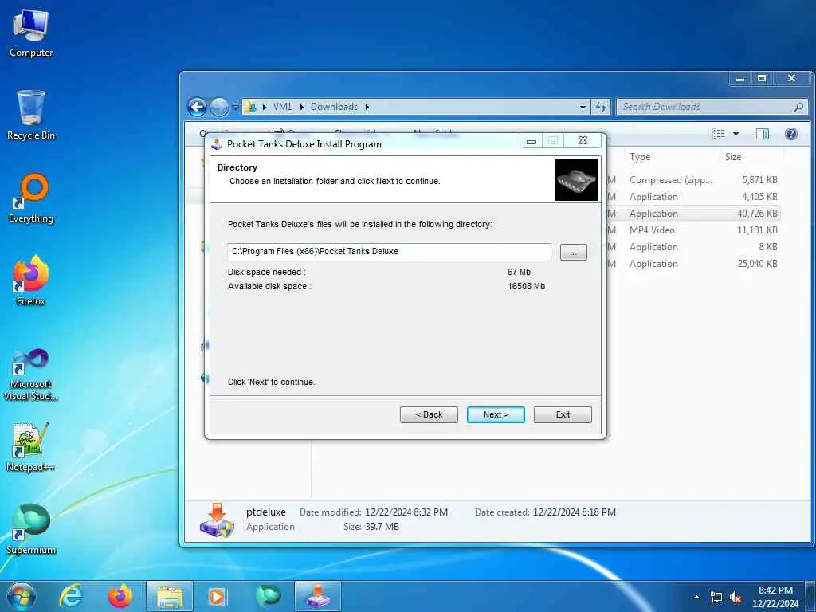Exit the Pocket Tanks installer
816x612 pixels.
563,414
